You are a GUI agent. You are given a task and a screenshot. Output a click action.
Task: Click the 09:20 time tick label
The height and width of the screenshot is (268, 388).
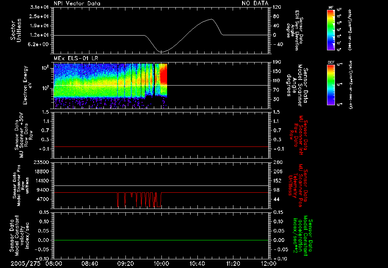click(x=125, y=263)
